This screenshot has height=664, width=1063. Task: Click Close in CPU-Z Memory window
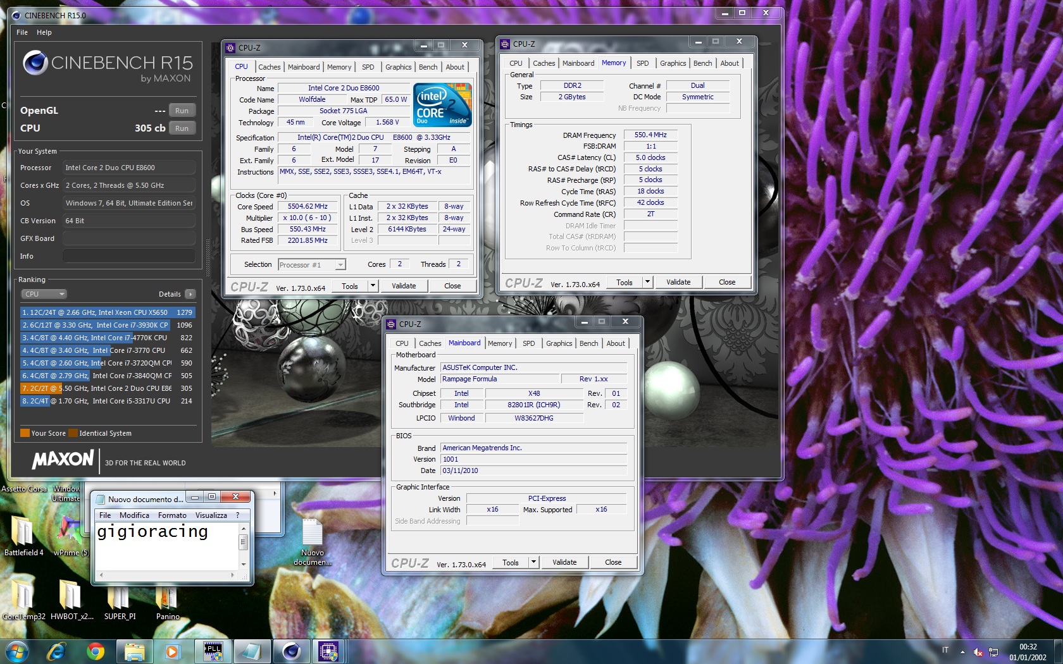click(727, 282)
